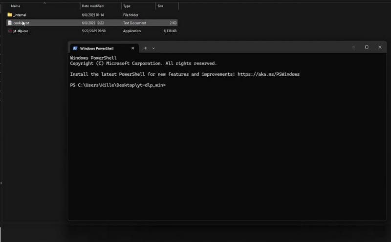Click the 'Application' type cell
Viewport: 391px width, 242px height.
pos(132,31)
